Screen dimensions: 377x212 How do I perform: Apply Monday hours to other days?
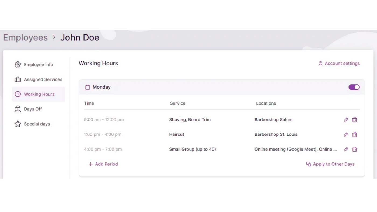(330, 164)
